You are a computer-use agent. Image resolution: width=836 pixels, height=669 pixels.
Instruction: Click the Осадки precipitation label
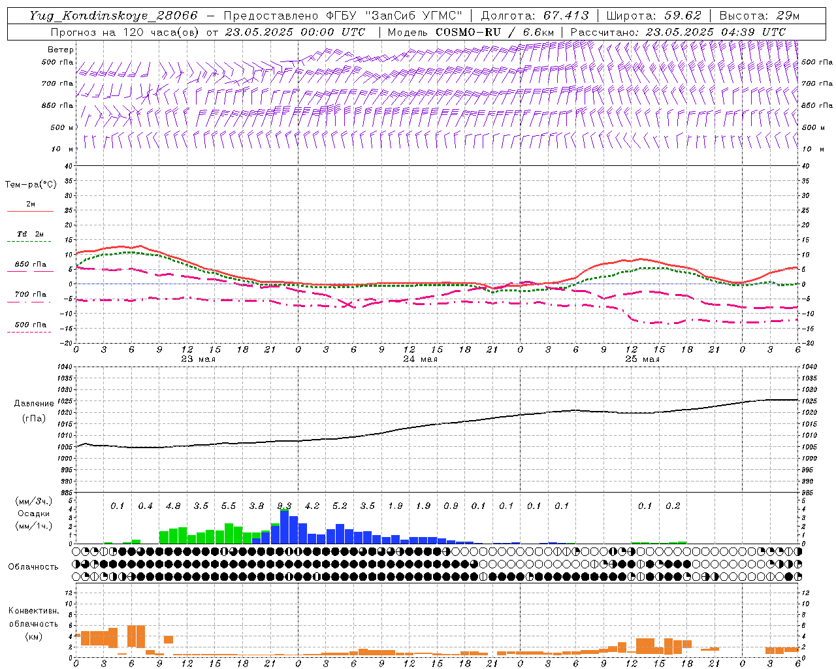point(33,514)
